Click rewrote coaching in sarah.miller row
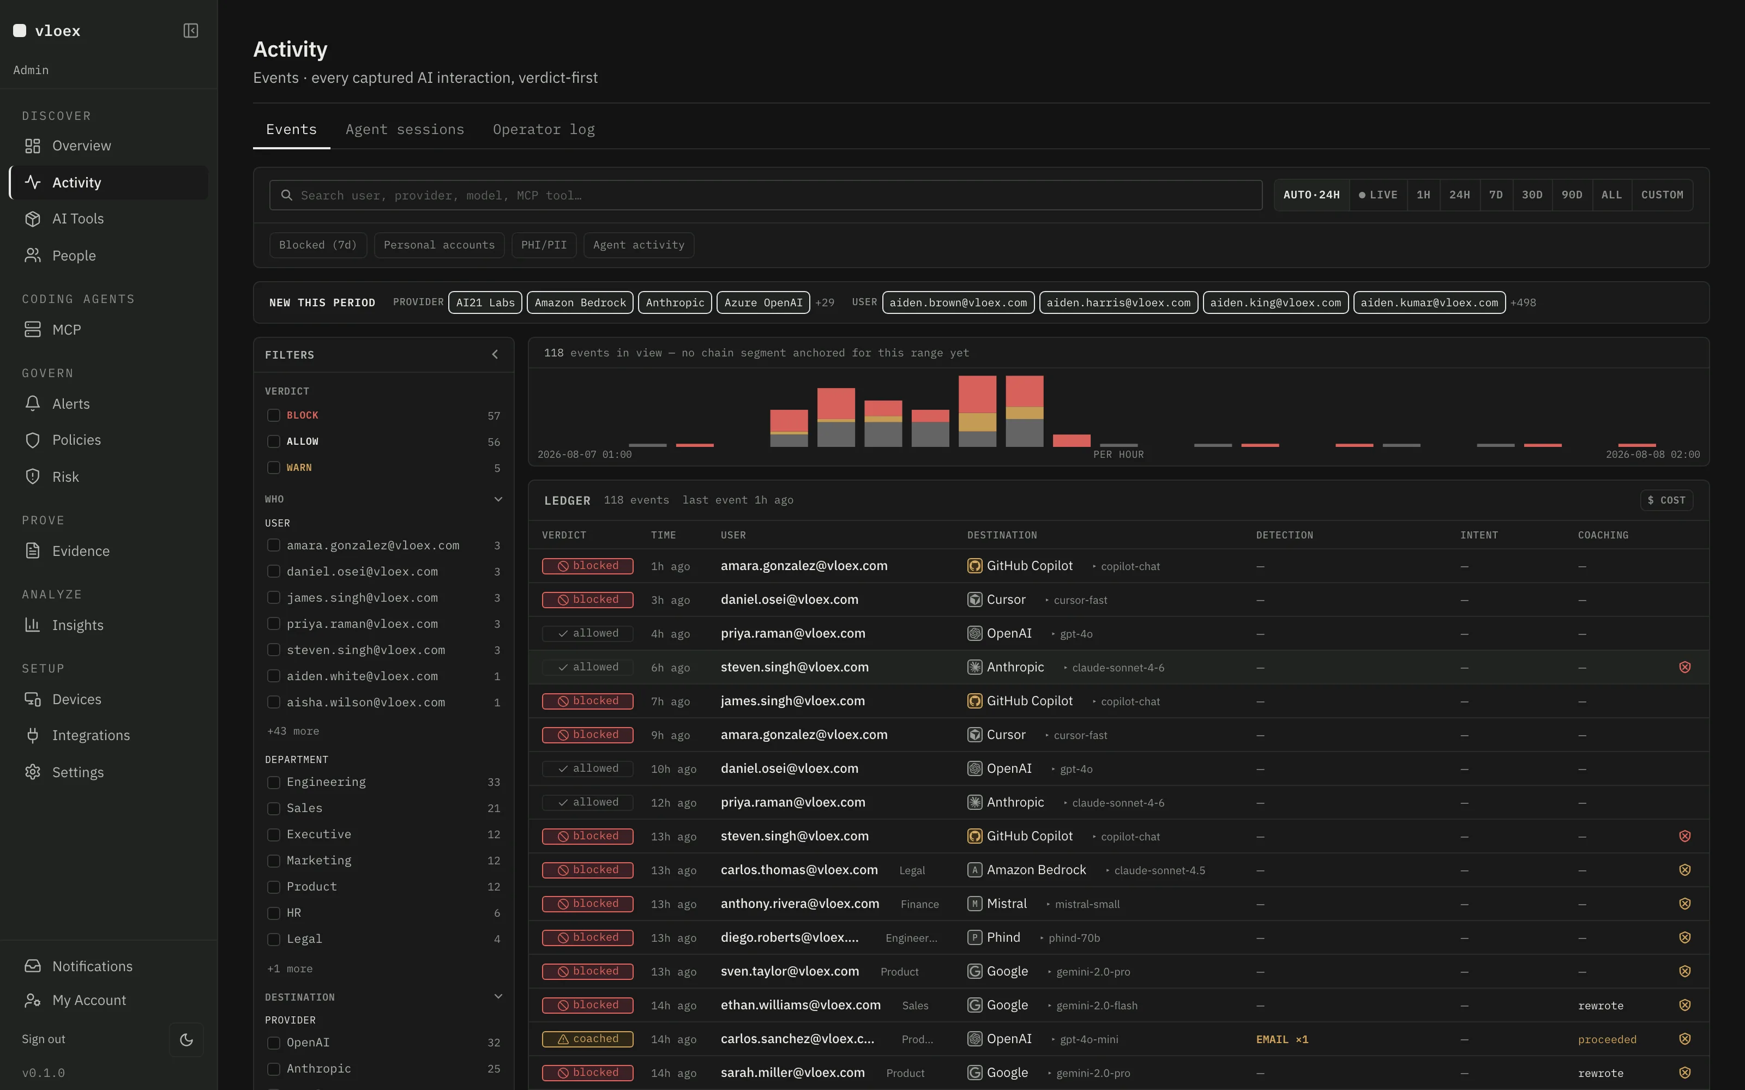 1600,1074
